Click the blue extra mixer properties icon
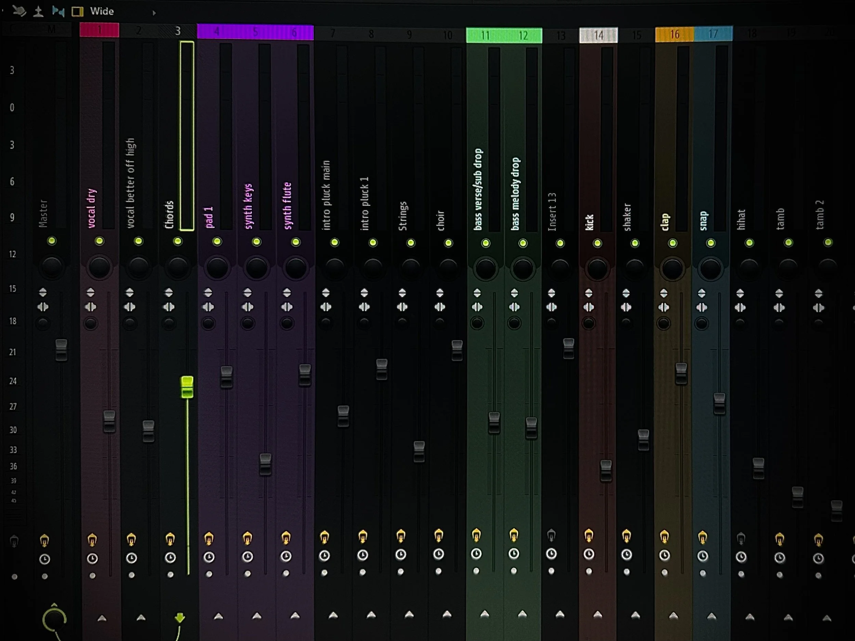The image size is (855, 641). point(58,11)
